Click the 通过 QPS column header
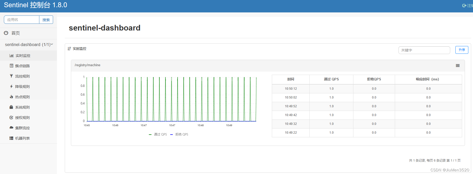This screenshot has height=174, width=473. [331, 79]
